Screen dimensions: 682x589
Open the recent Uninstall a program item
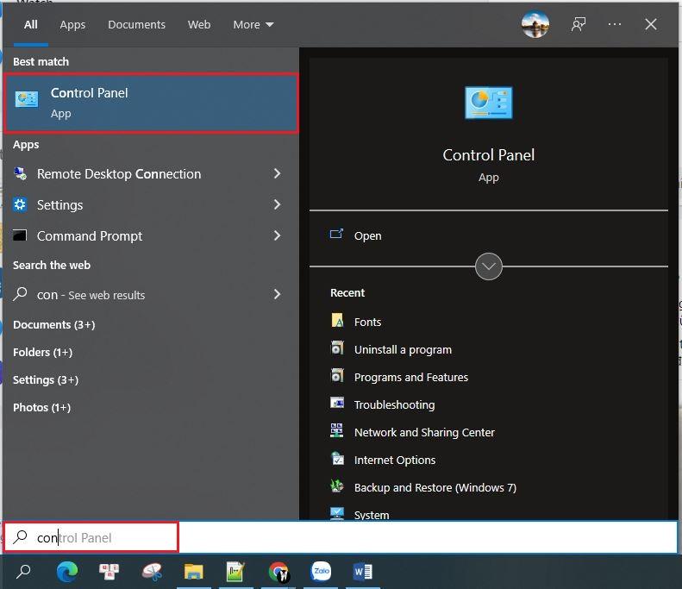[x=403, y=349]
